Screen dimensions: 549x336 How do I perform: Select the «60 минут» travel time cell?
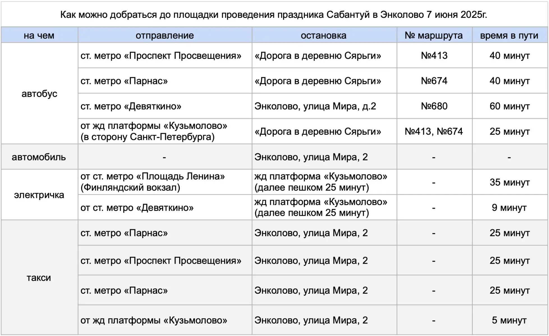click(x=510, y=106)
